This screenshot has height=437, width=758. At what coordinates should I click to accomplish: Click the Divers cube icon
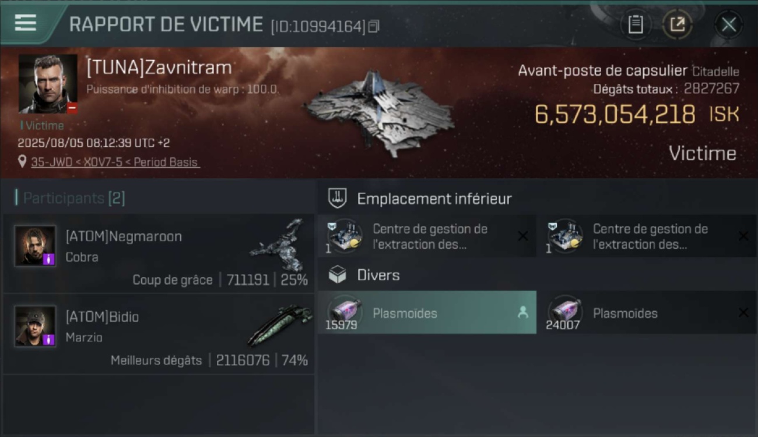coord(338,275)
